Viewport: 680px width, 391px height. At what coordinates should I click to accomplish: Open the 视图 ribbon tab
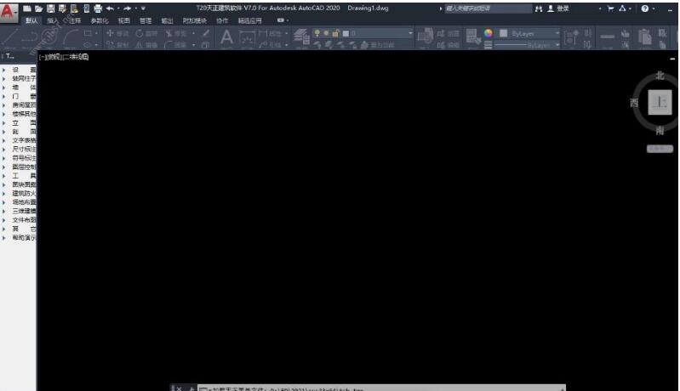(124, 20)
